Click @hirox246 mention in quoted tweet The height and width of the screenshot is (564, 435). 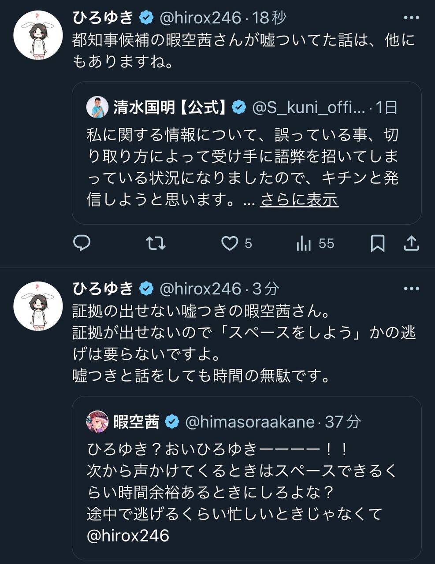128,536
